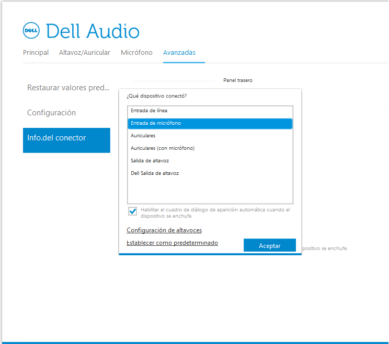This screenshot has height=344, width=389.
Task: Select the Avanzadas tab
Action: 179,53
